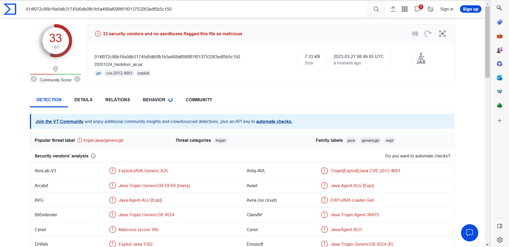Switch to the COMMUNITY tab
Image resolution: width=509 pixels, height=247 pixels.
pos(199,100)
